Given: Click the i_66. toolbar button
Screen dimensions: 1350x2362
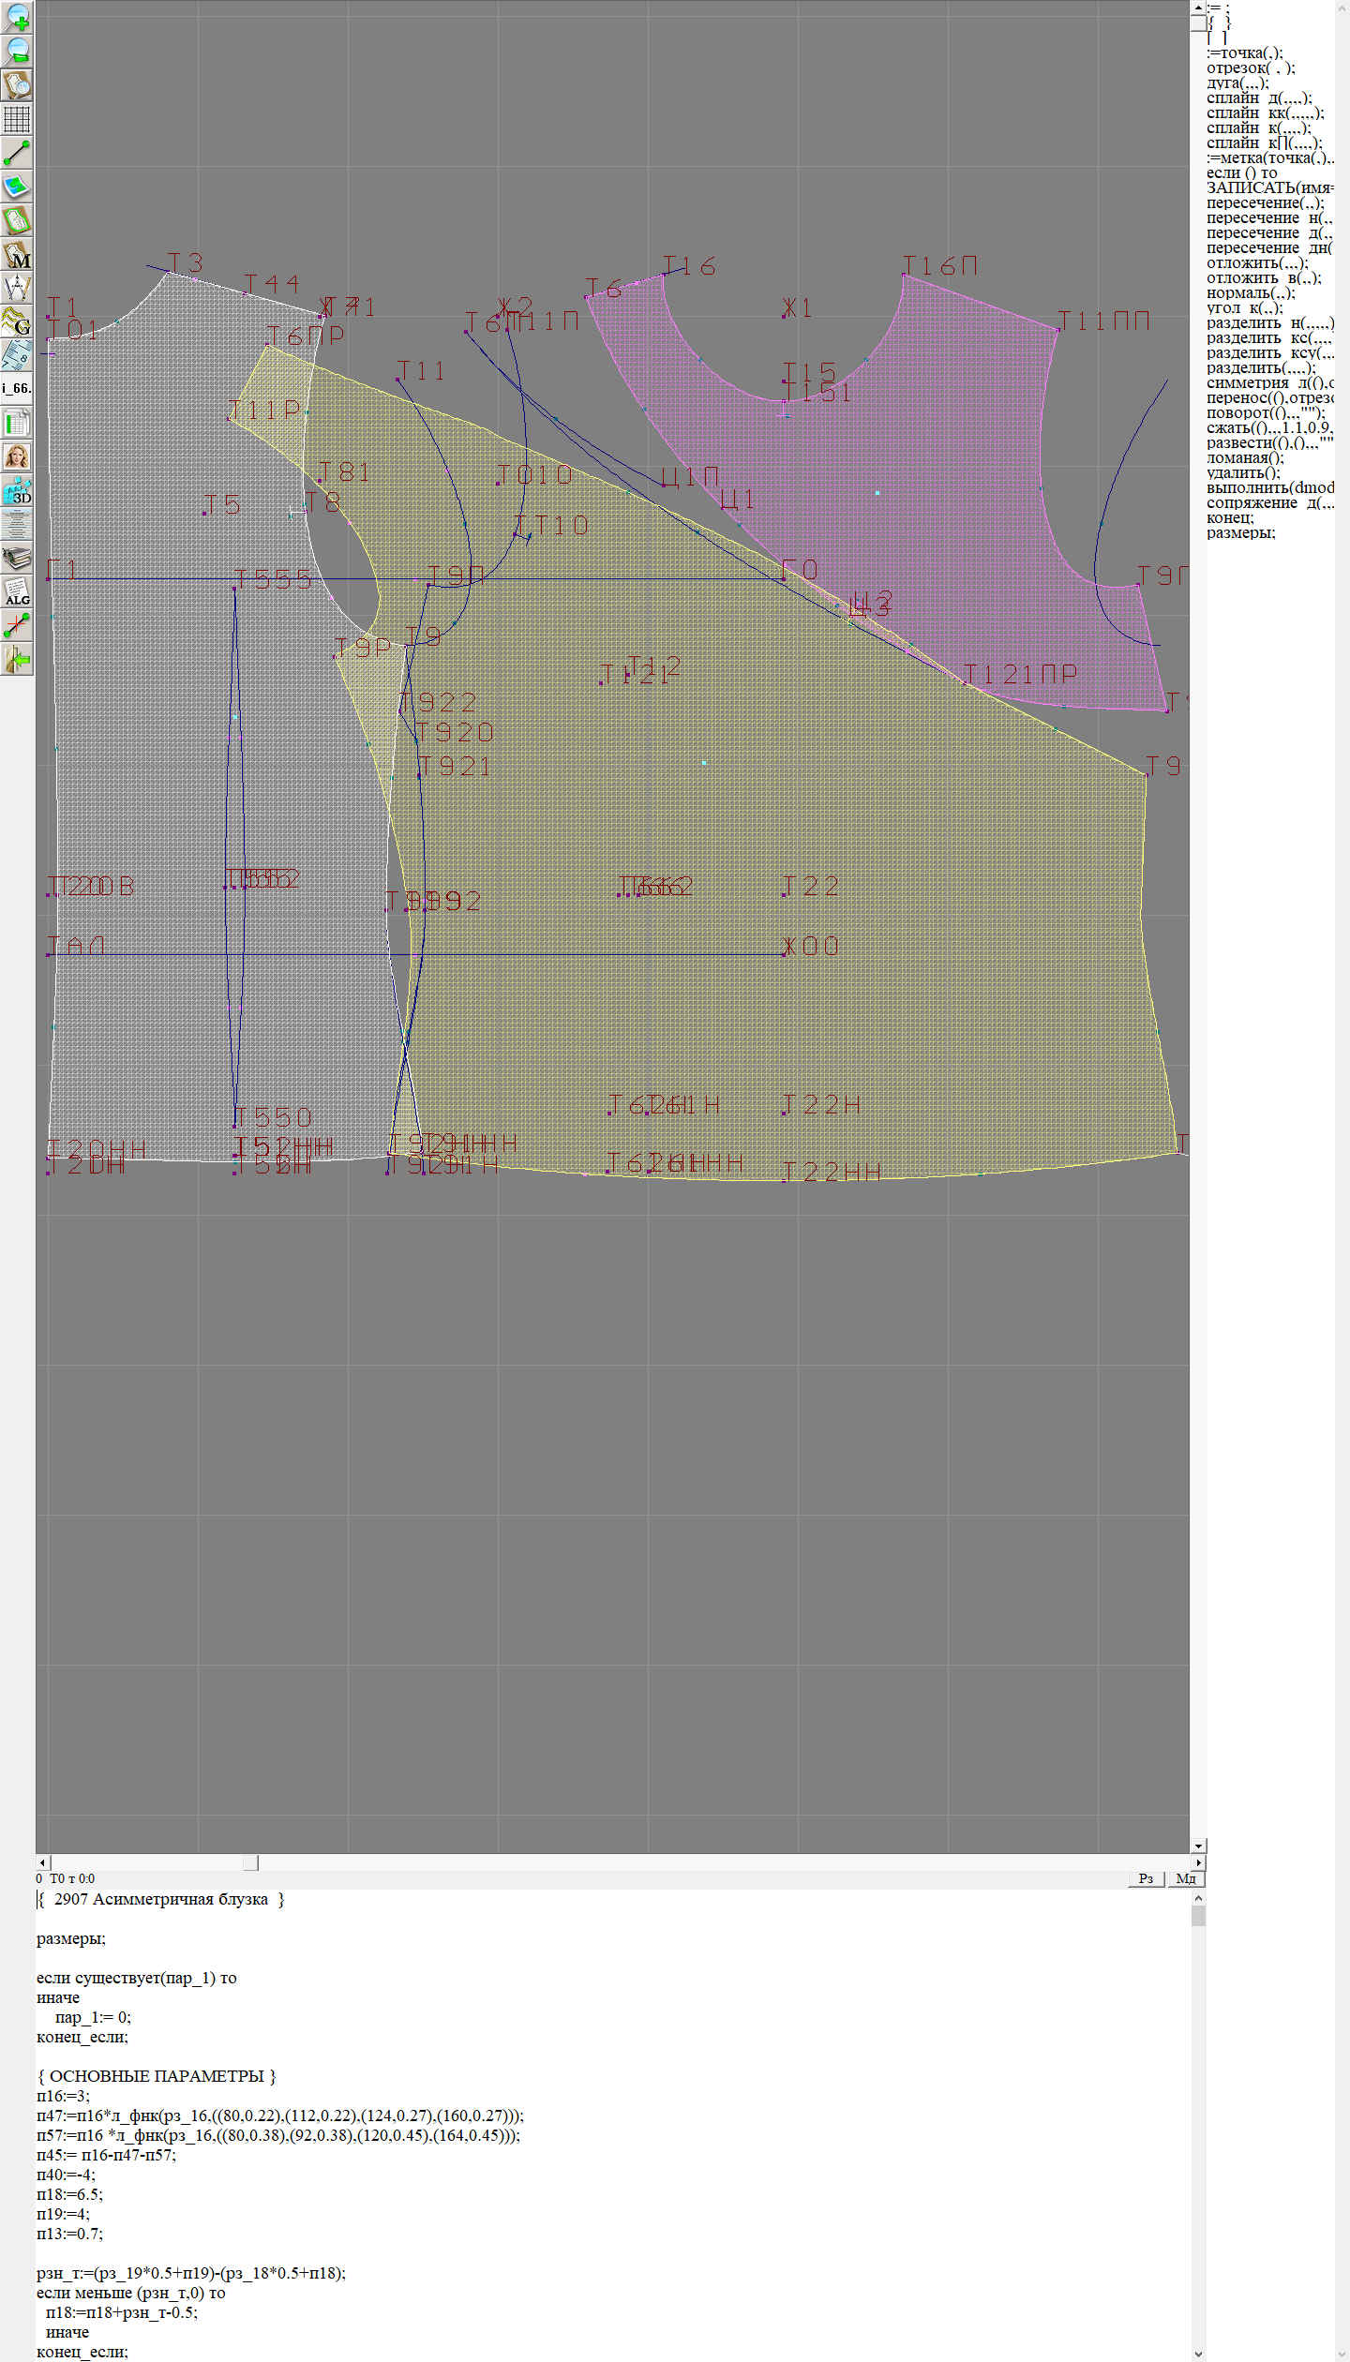Looking at the screenshot, I should (x=17, y=388).
